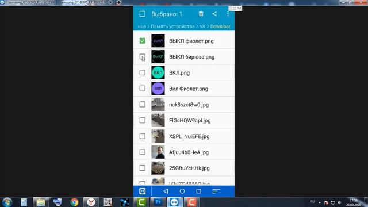Screen dimensions: 368x207
Task: Tap the Android home circle button
Action: click(x=182, y=191)
